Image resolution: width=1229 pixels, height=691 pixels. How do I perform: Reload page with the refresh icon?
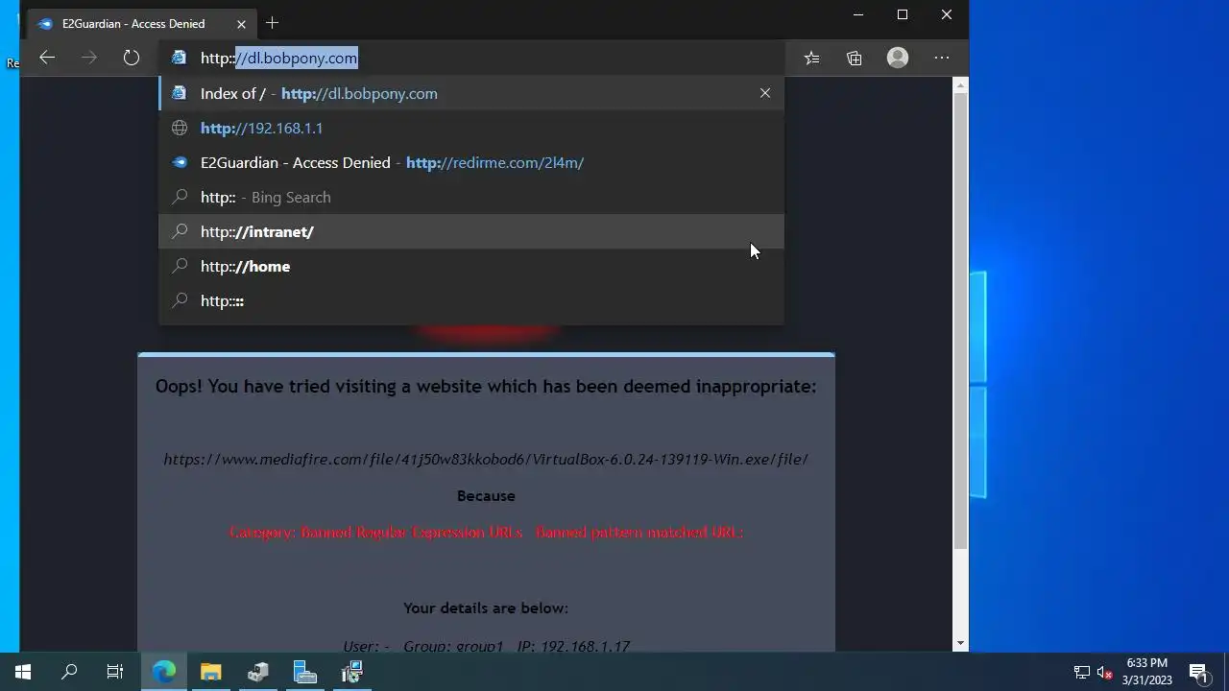click(132, 59)
